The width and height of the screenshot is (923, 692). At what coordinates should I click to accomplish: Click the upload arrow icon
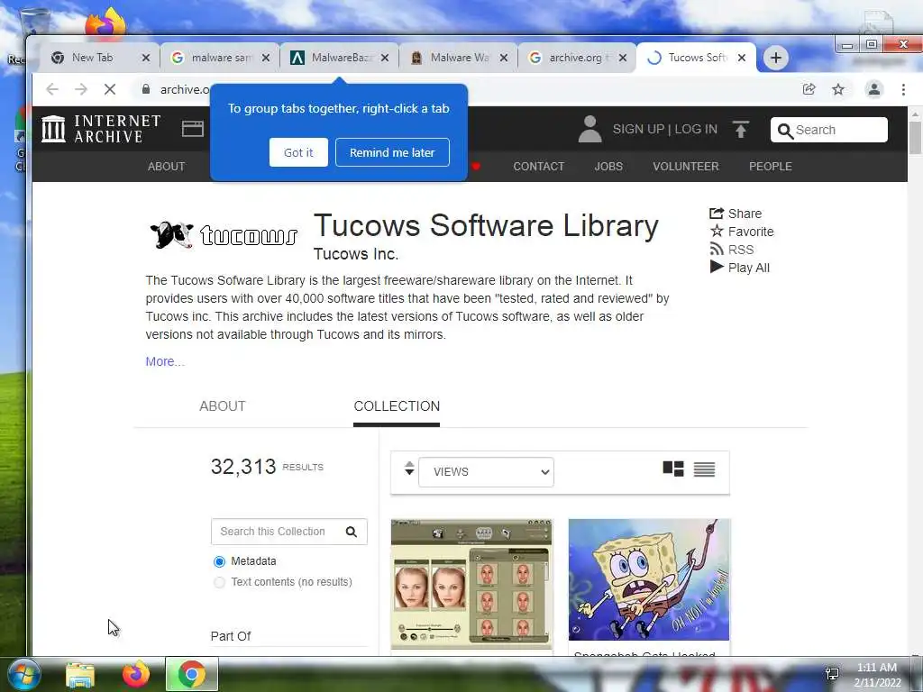pos(741,129)
